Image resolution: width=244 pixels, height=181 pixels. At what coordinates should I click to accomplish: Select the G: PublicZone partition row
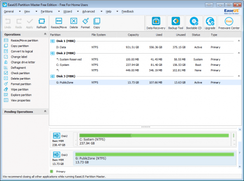(x=145, y=82)
